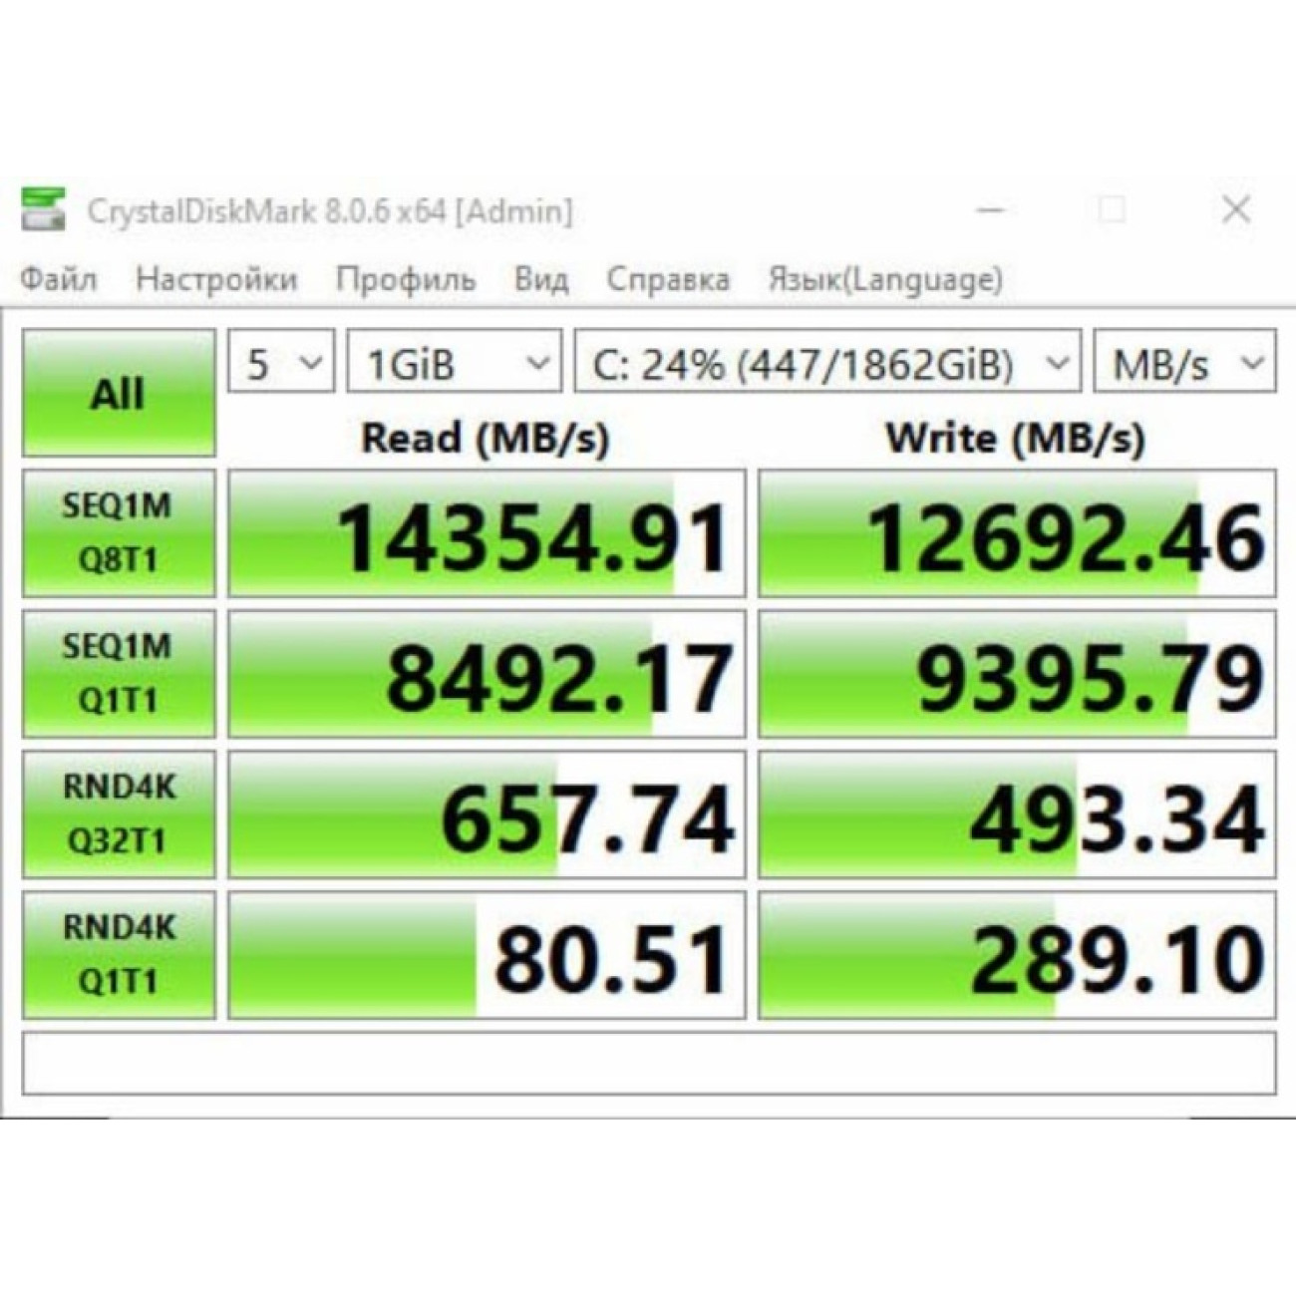Open the C: drive selection dropdown
The width and height of the screenshot is (1296, 1296).
click(x=827, y=364)
